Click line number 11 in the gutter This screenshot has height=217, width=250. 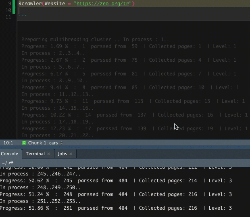pos(8,17)
